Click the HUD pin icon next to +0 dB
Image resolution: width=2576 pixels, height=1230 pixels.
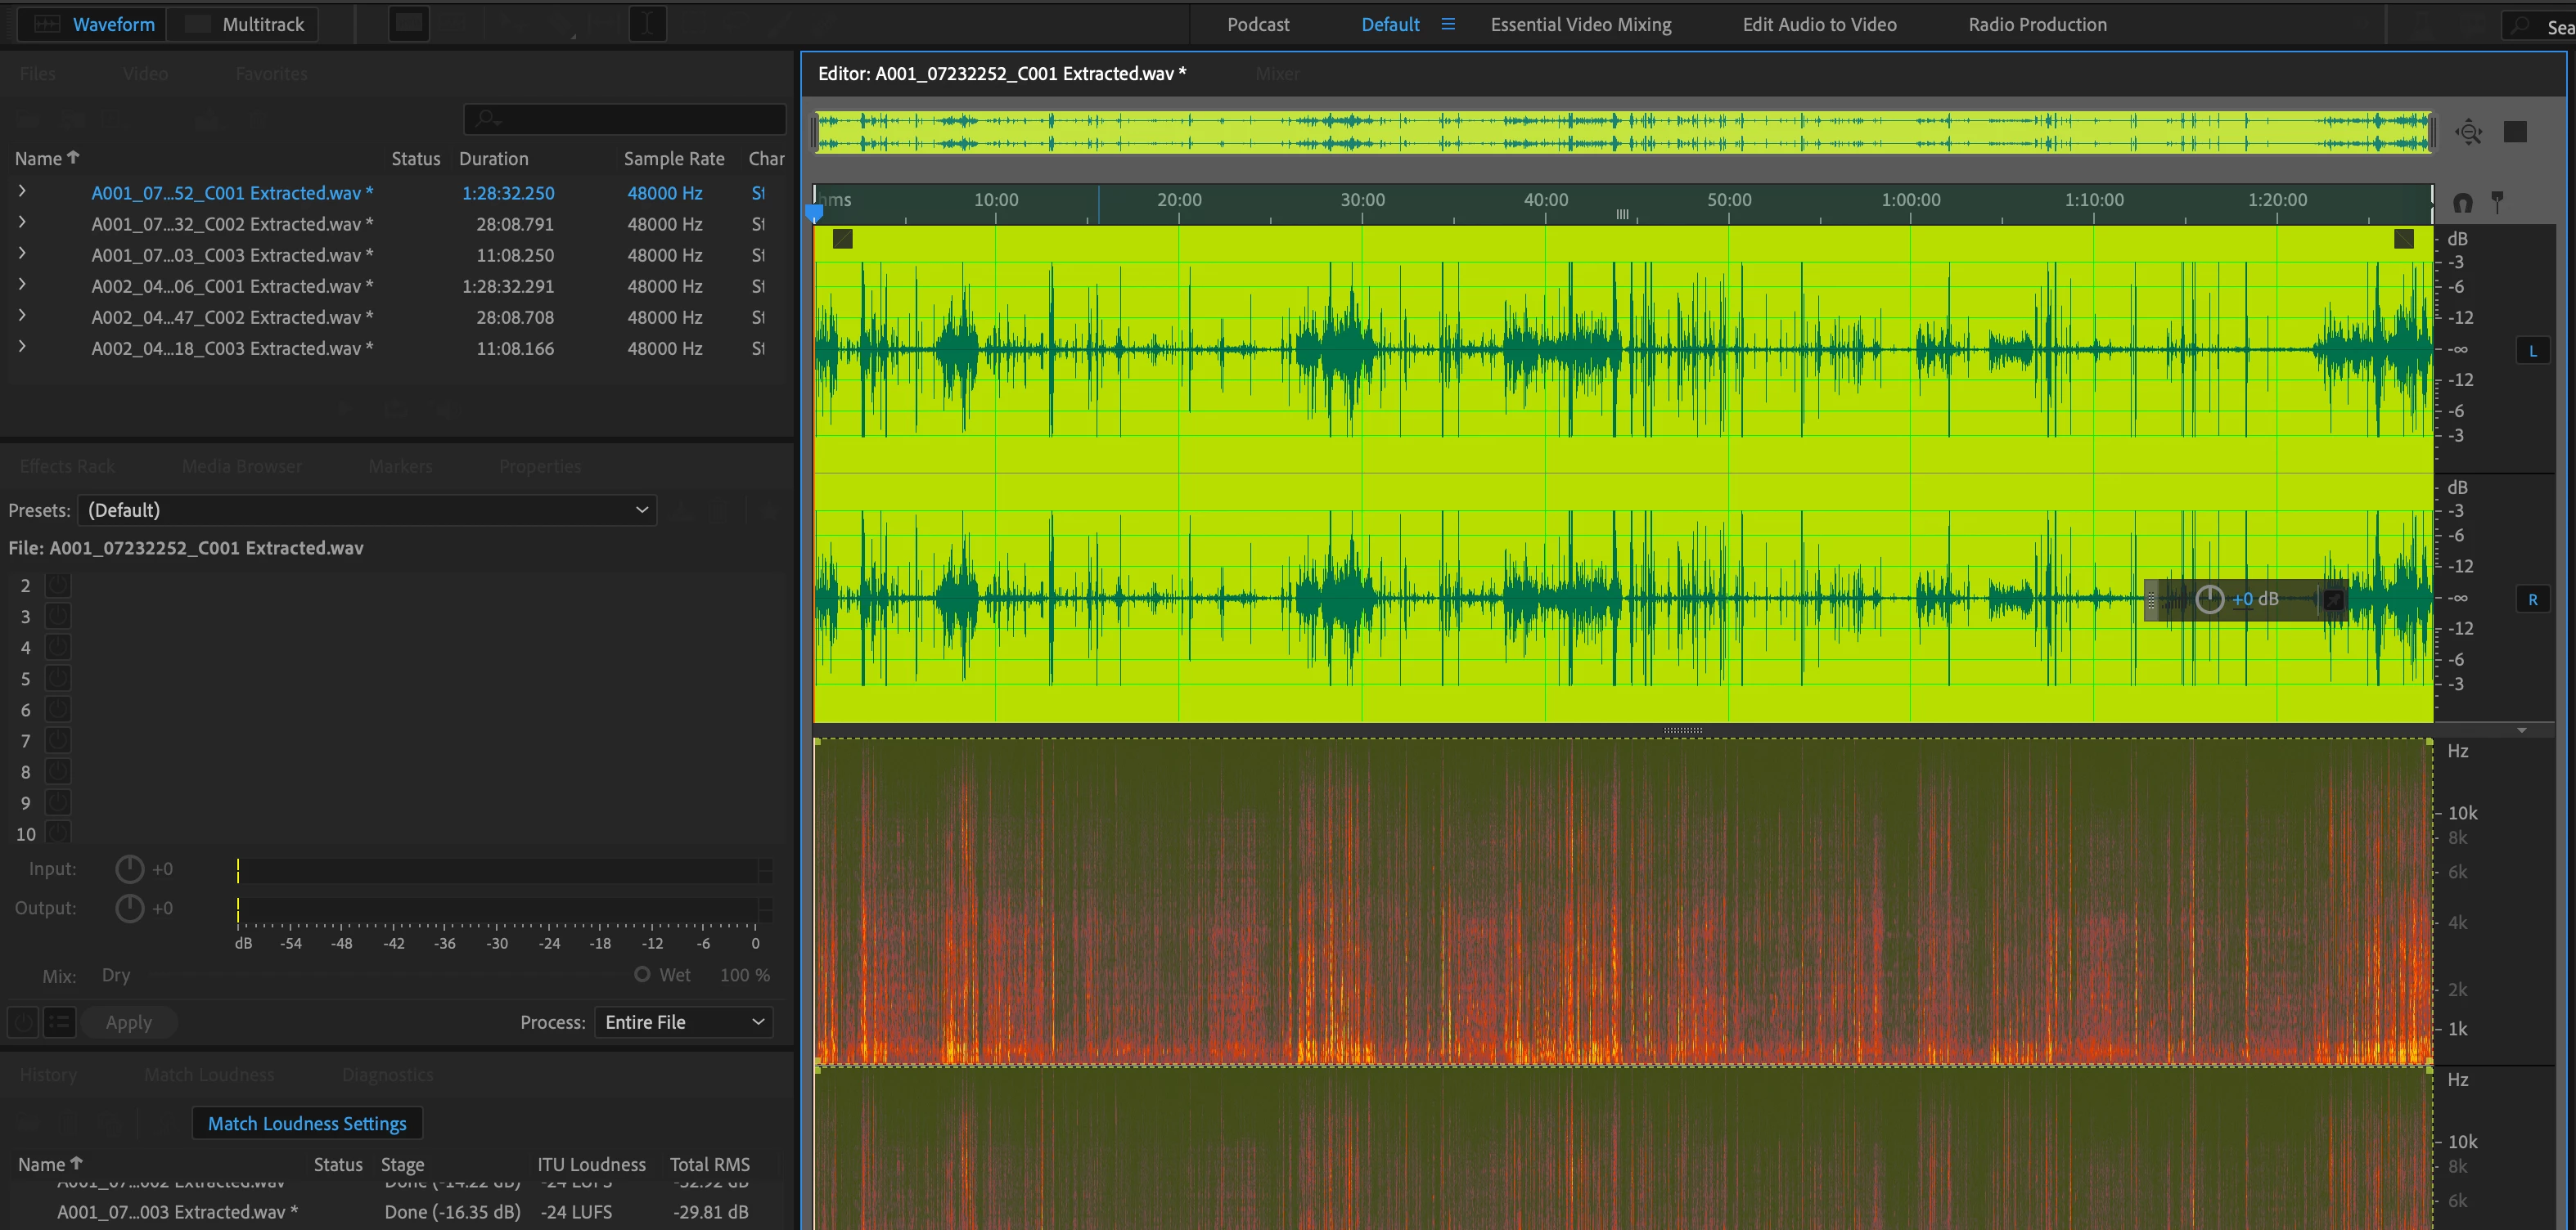point(2332,599)
